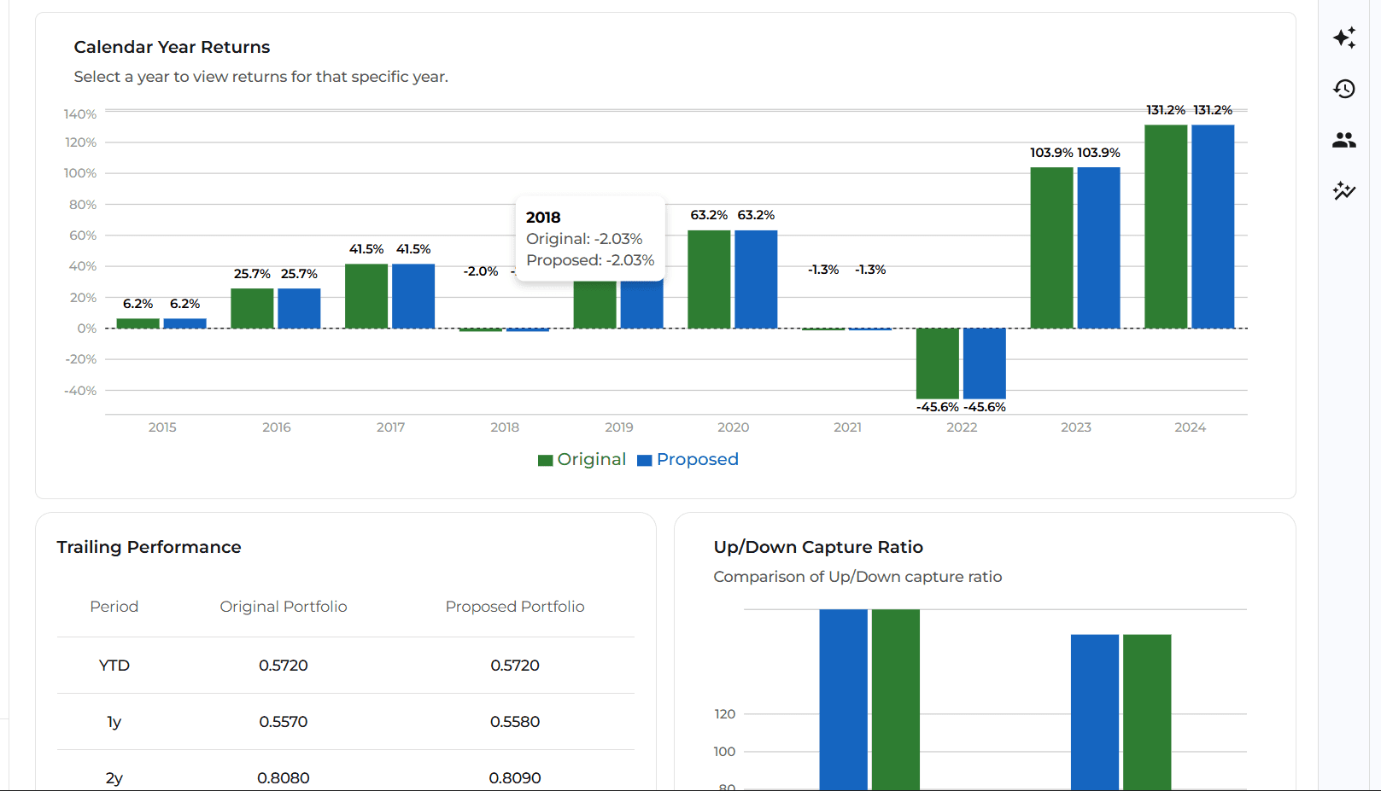Sort by the Period column header

tap(114, 607)
